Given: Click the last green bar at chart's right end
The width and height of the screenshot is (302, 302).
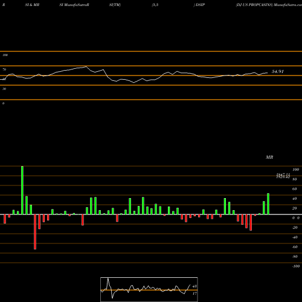Looking at the screenshot, I should 268,204.
